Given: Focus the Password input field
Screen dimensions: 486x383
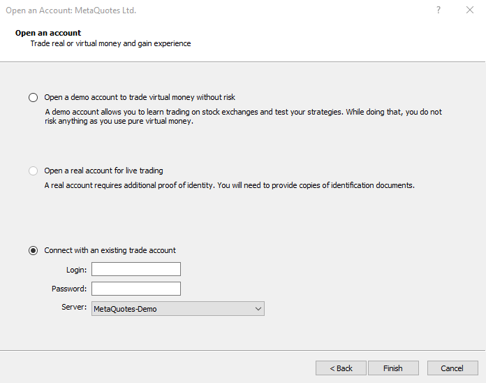Looking at the screenshot, I should (136, 289).
